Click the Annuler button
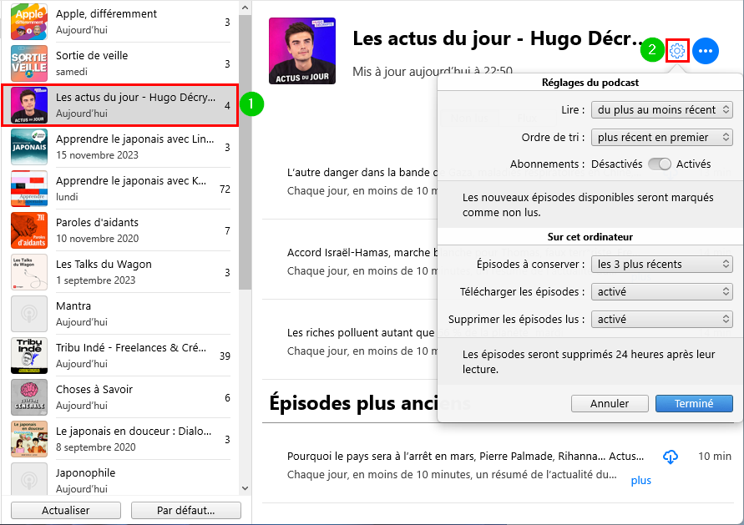This screenshot has height=525, width=744. pyautogui.click(x=610, y=404)
